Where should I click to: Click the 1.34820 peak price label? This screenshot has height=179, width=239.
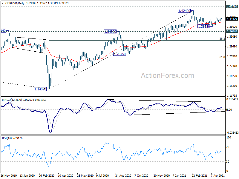[x=110, y=32]
